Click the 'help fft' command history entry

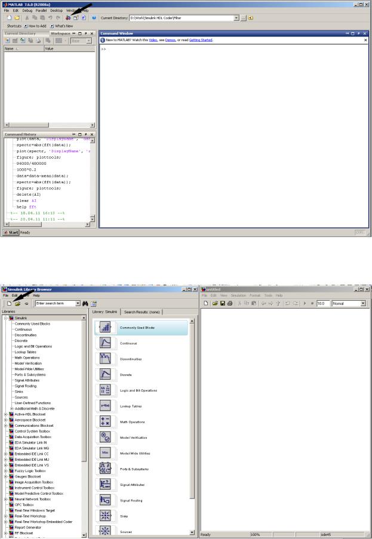point(26,207)
